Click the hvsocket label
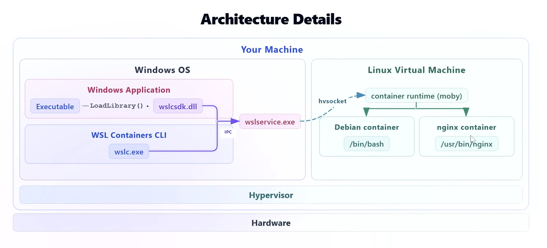The height and width of the screenshot is (248, 547). click(332, 101)
